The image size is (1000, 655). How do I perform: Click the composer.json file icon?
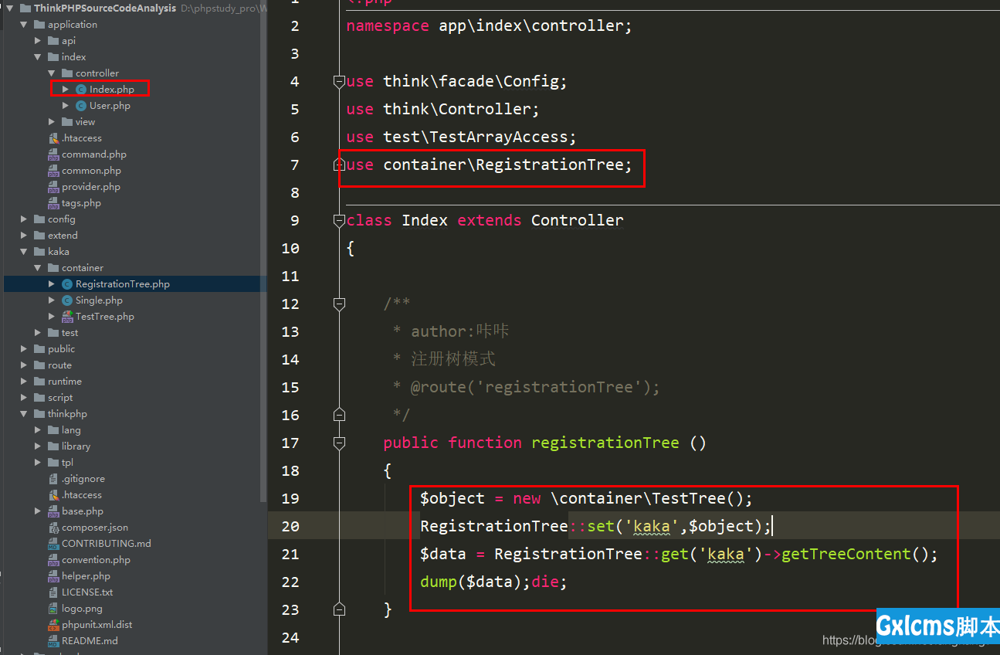pos(53,528)
